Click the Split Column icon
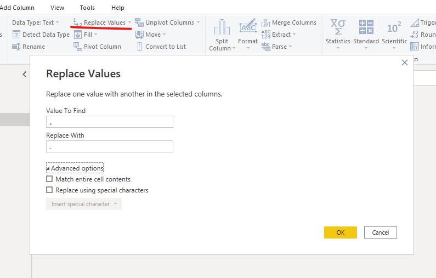Image resolution: width=436 pixels, height=278 pixels. [x=222, y=27]
